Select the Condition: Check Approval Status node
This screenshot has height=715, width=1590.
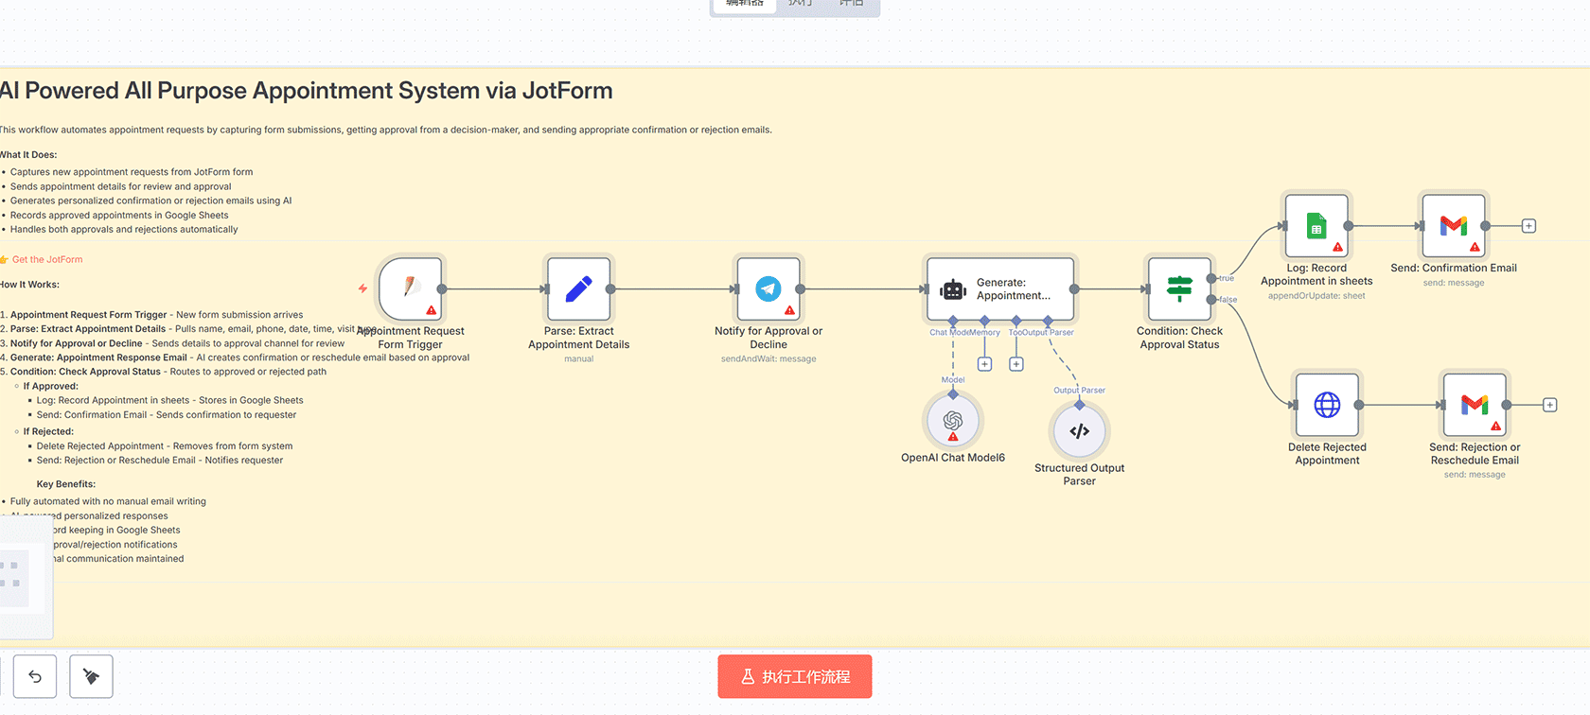(1179, 288)
